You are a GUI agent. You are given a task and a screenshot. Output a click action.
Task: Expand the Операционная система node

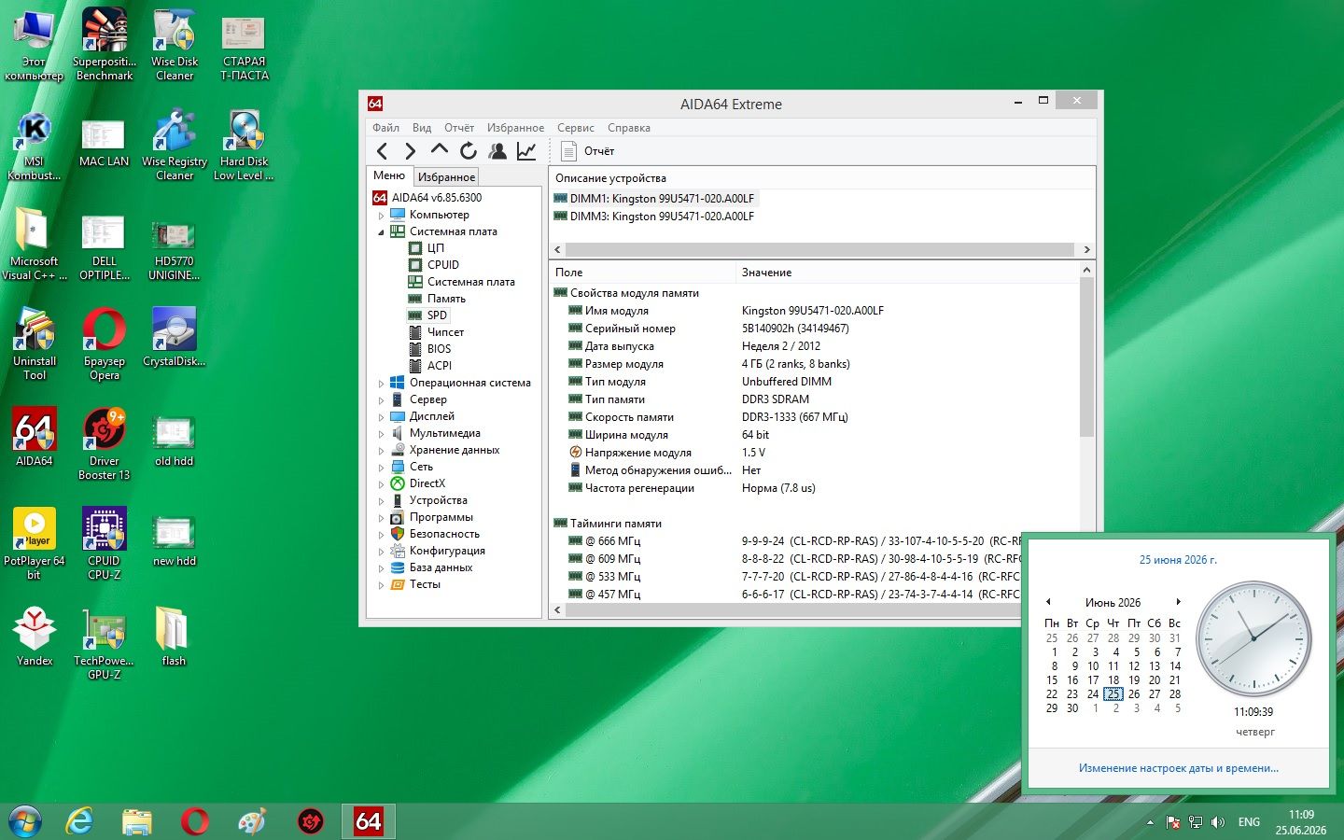[x=381, y=384]
